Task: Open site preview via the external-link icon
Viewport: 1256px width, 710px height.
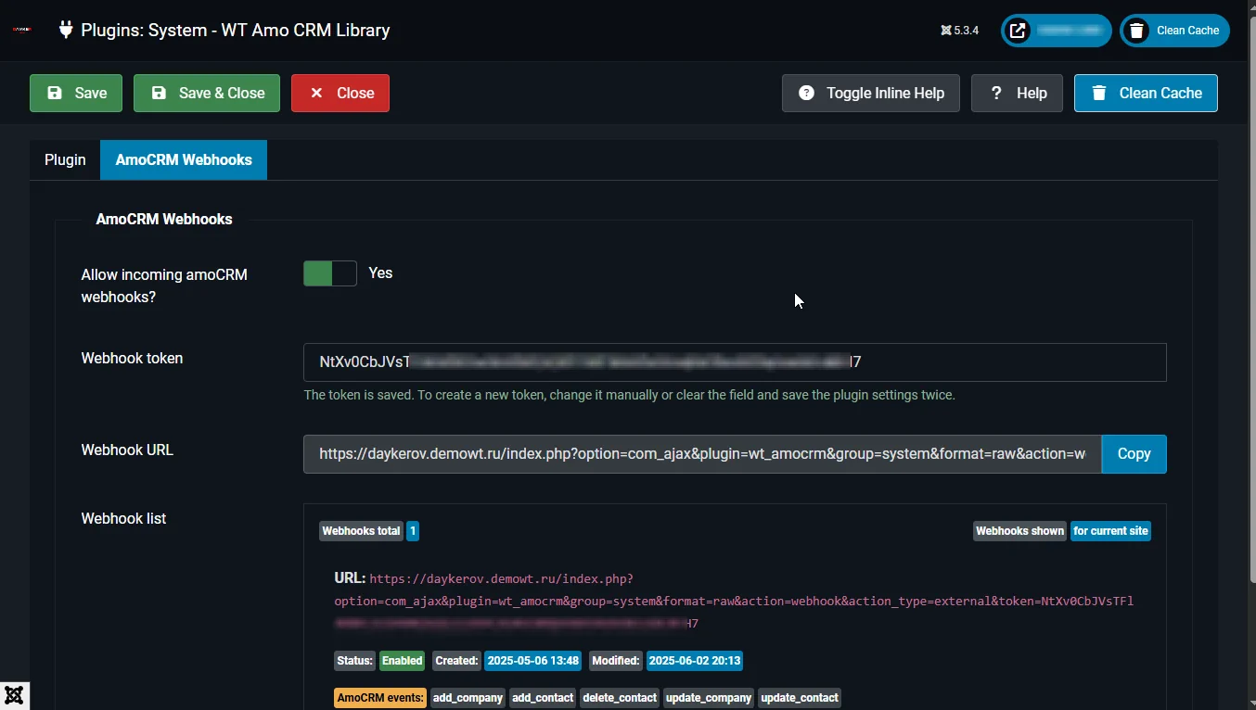Action: tap(1017, 30)
